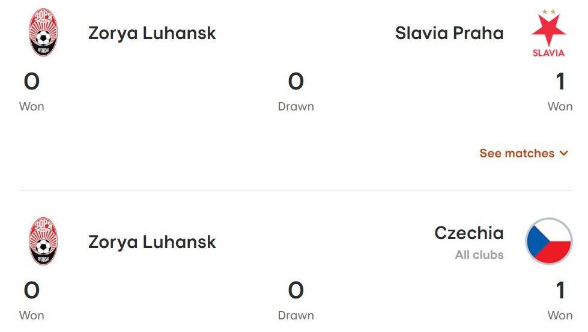Click Zorya Luhansk crest beside Slavia Praha matchup
588x332 pixels.
[43, 32]
